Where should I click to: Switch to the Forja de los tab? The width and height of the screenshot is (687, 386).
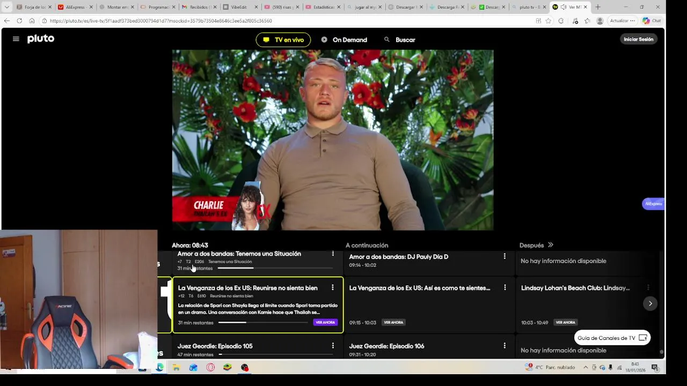pos(33,7)
